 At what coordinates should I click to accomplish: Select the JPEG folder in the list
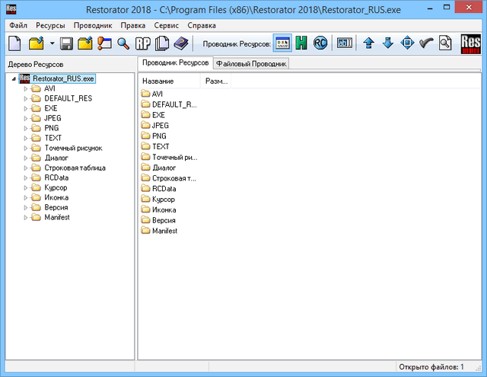[x=160, y=125]
